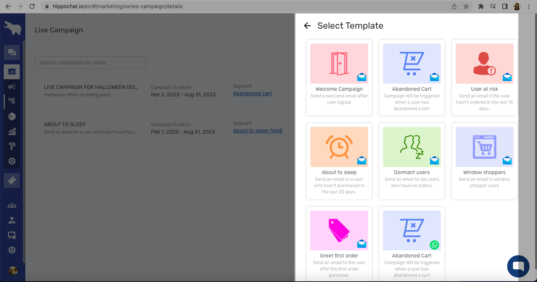
Task: Select the Greet first order template
Action: pos(339,244)
